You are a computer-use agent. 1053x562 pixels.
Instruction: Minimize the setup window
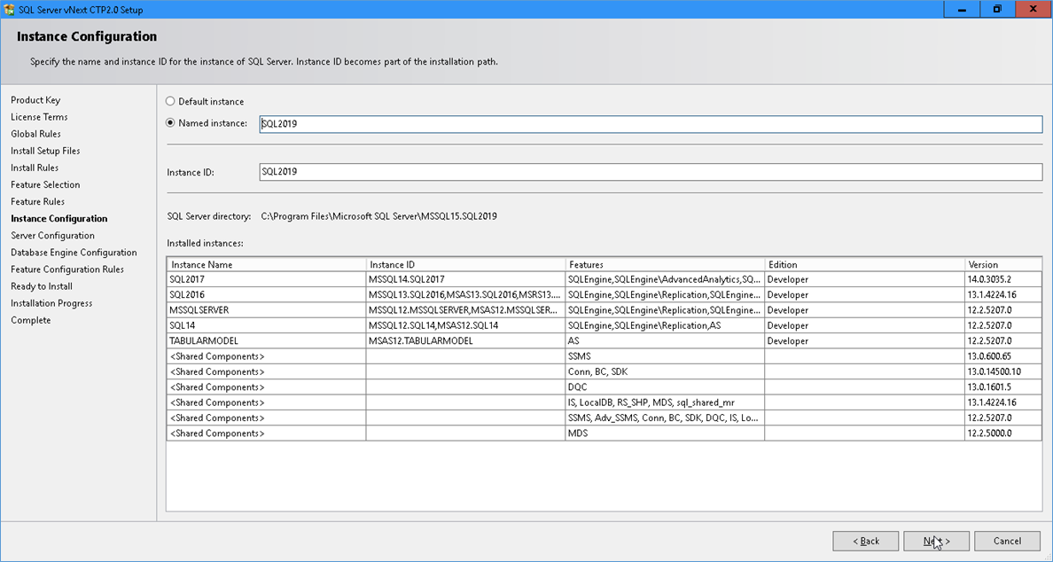coord(962,10)
